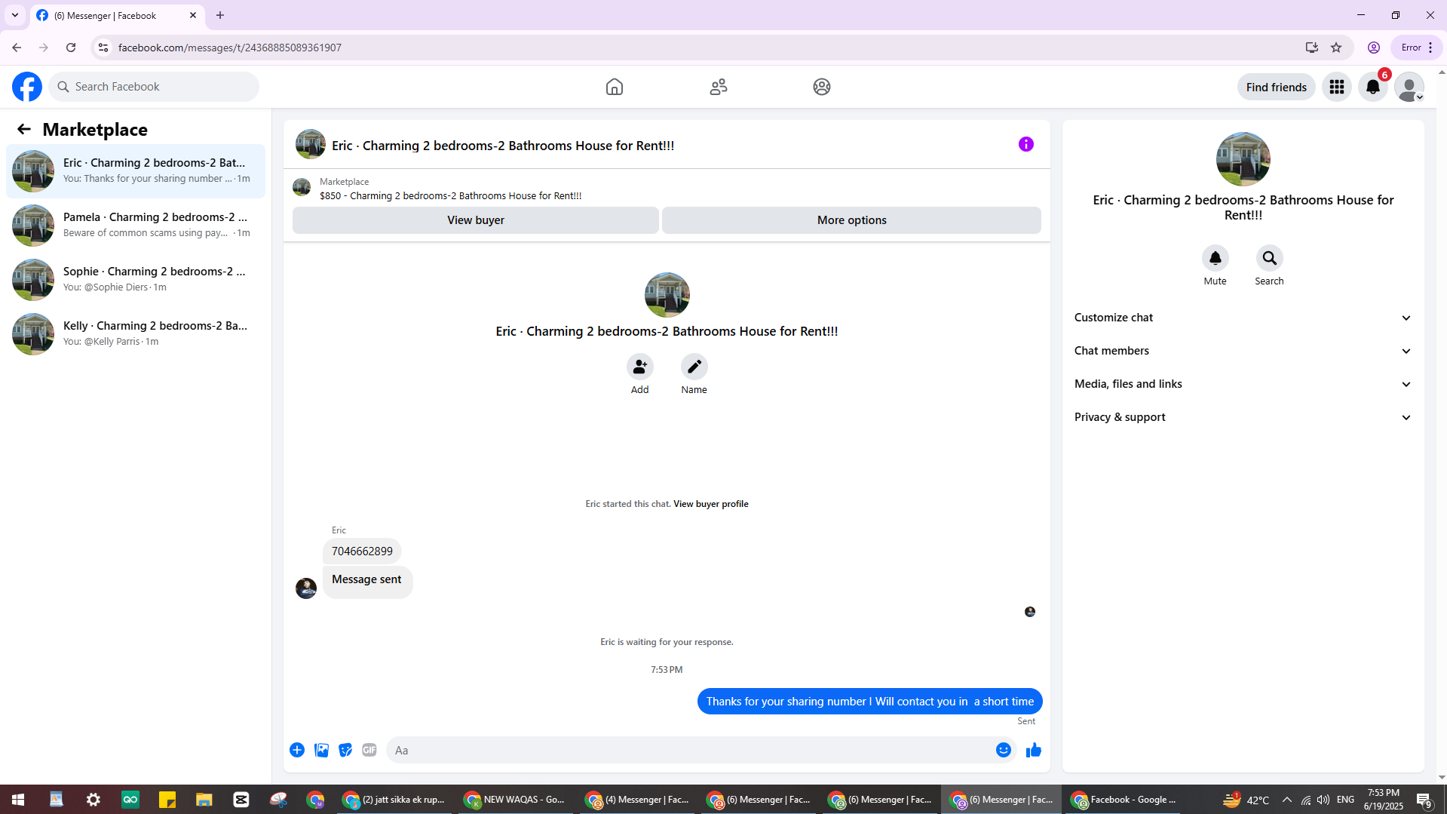Viewport: 1447px width, 814px height.
Task: Open the Groups icon in top navigation
Action: tap(822, 87)
